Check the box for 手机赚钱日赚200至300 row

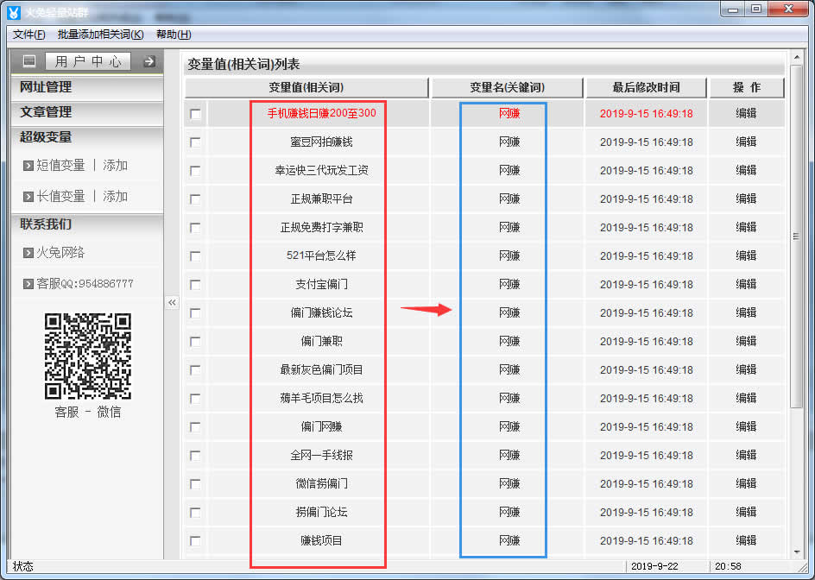[195, 114]
